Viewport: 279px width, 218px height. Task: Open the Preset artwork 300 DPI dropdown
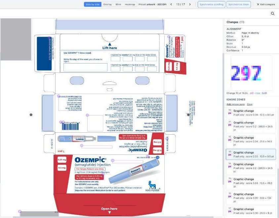tap(152, 4)
